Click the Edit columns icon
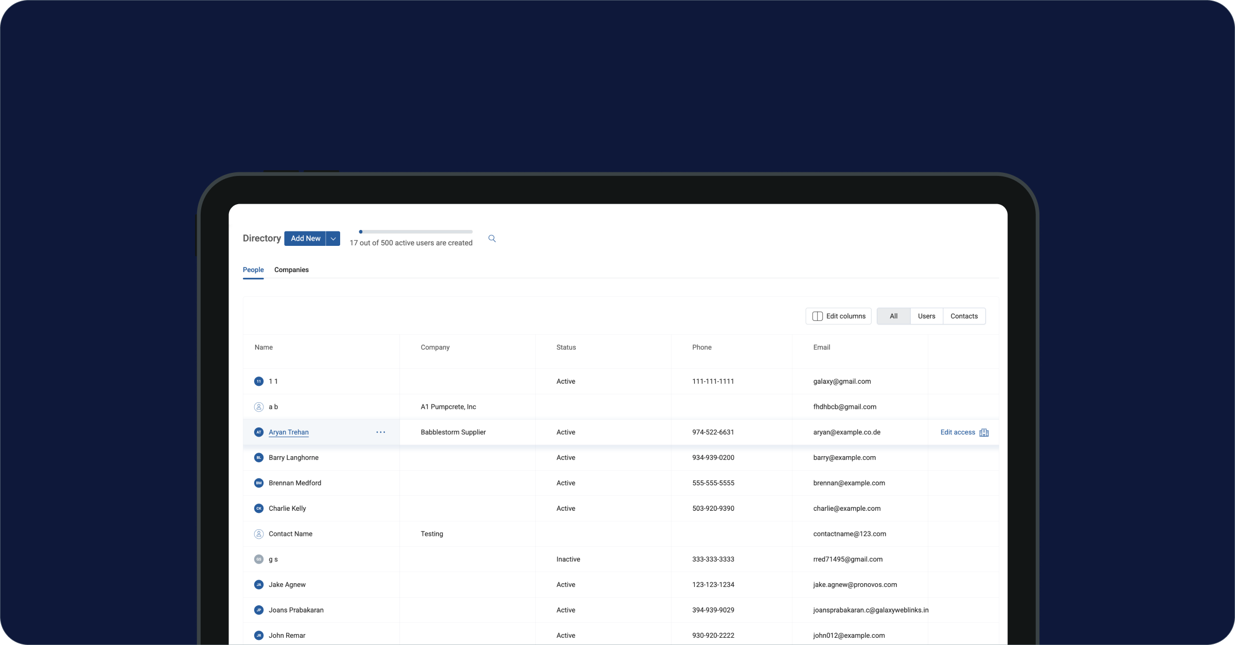This screenshot has width=1235, height=645. 818,316
